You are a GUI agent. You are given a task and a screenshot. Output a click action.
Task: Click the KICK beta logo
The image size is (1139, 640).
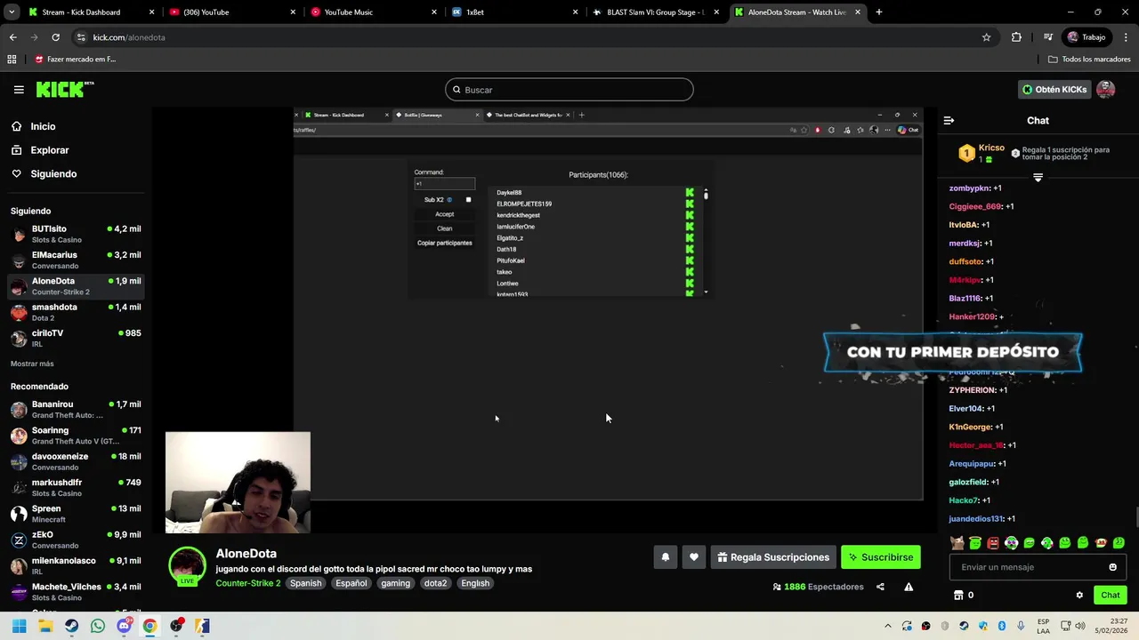pyautogui.click(x=65, y=89)
